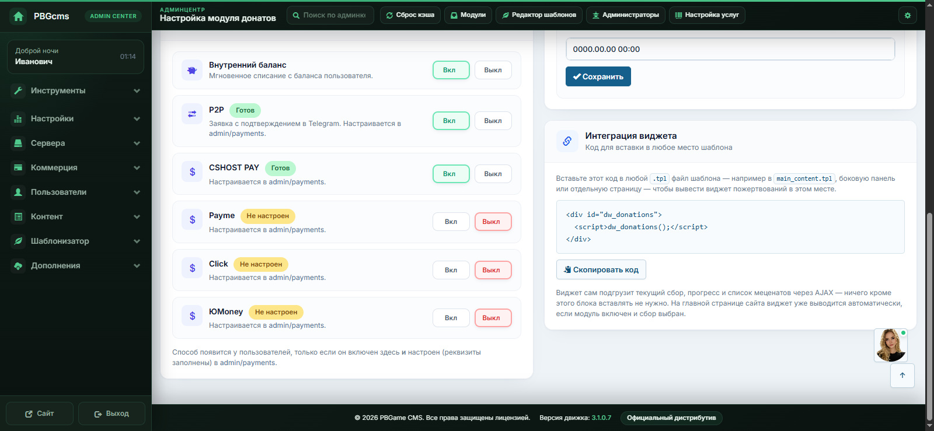Click the leaf icon beside Шаблонизатор
The height and width of the screenshot is (431, 934).
18,241
